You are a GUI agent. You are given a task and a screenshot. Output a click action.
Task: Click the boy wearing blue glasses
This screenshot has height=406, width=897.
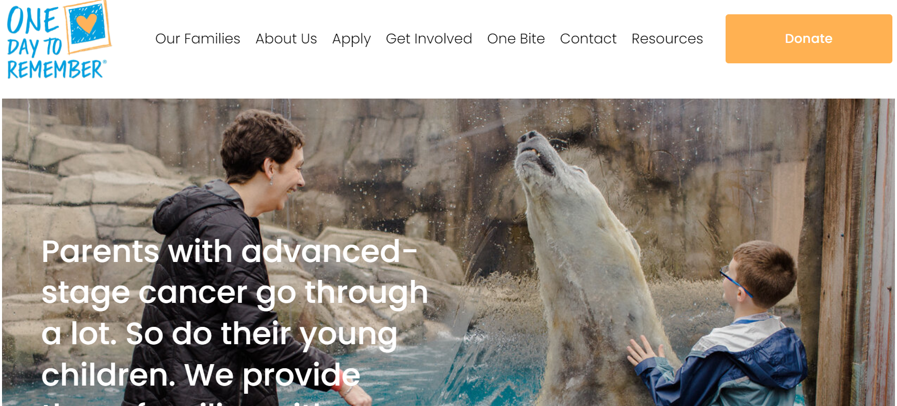pyautogui.click(x=737, y=327)
